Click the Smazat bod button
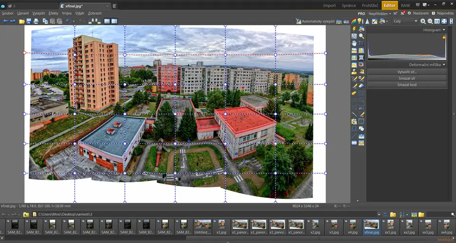The width and height of the screenshot is (456, 243). 407,85
